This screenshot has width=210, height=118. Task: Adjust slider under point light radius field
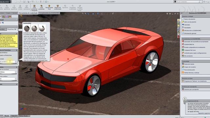[8, 73]
